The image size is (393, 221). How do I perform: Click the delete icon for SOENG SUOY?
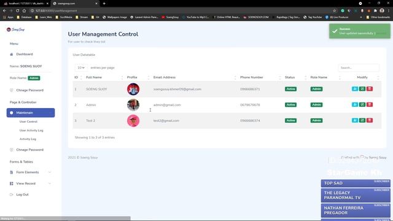click(370, 88)
